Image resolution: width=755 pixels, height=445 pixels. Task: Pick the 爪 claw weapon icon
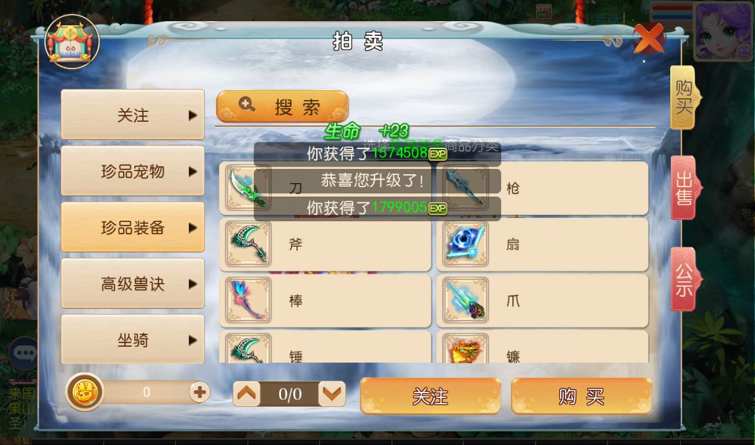[465, 300]
